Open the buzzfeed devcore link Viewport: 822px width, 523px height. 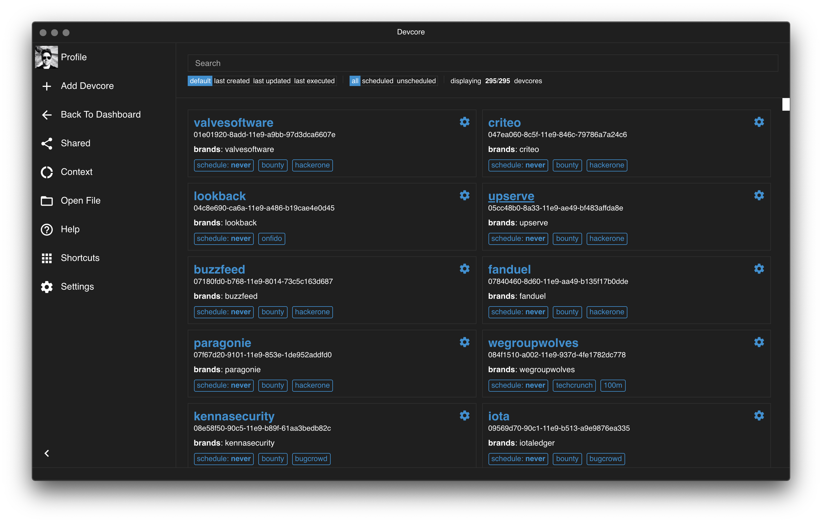pos(219,269)
